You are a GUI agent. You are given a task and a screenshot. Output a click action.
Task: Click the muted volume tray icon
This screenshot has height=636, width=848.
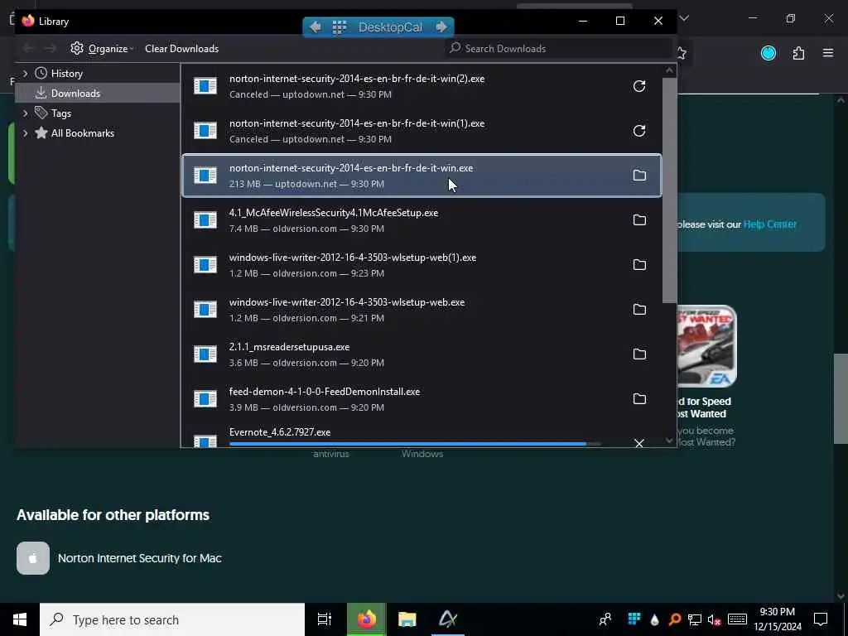(715, 619)
